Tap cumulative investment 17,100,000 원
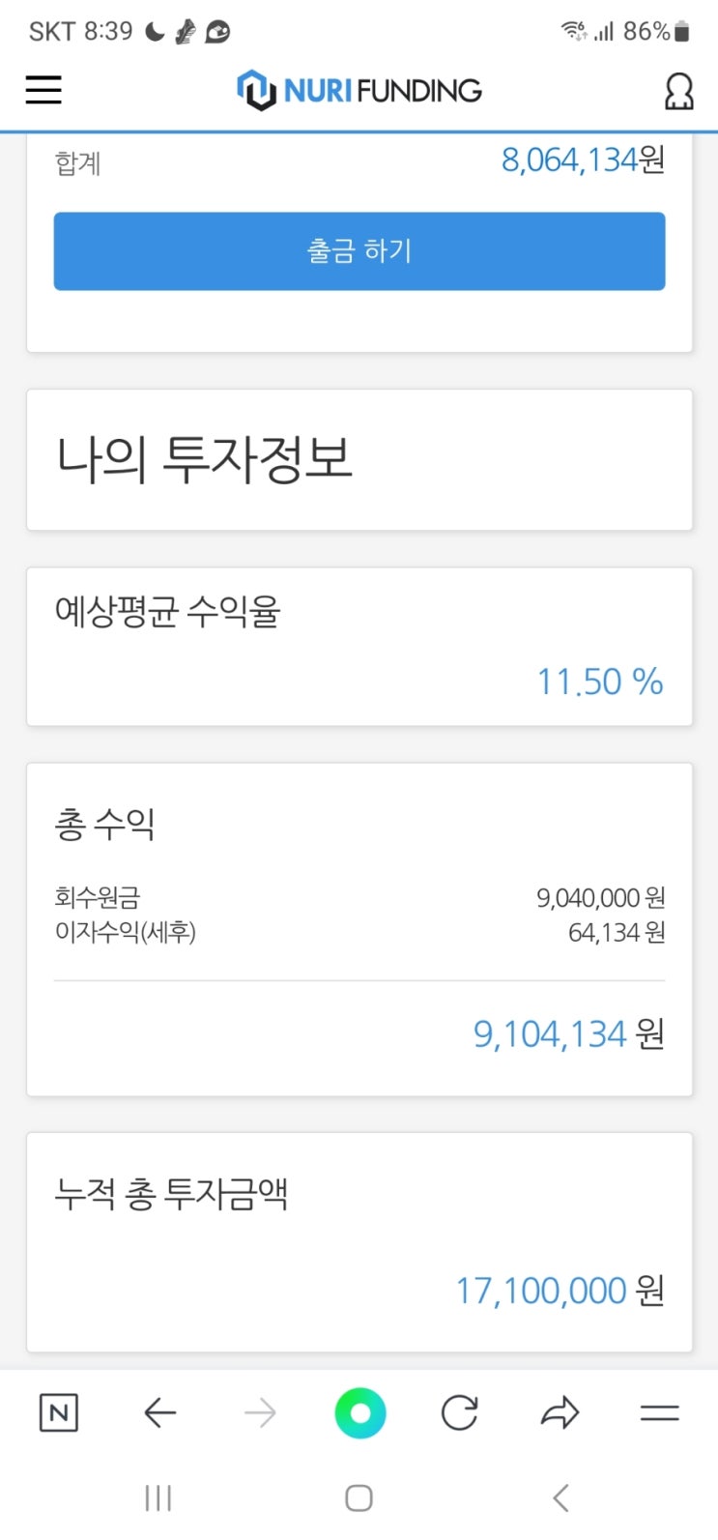Screen dimensions: 718x1540 (x=560, y=1291)
